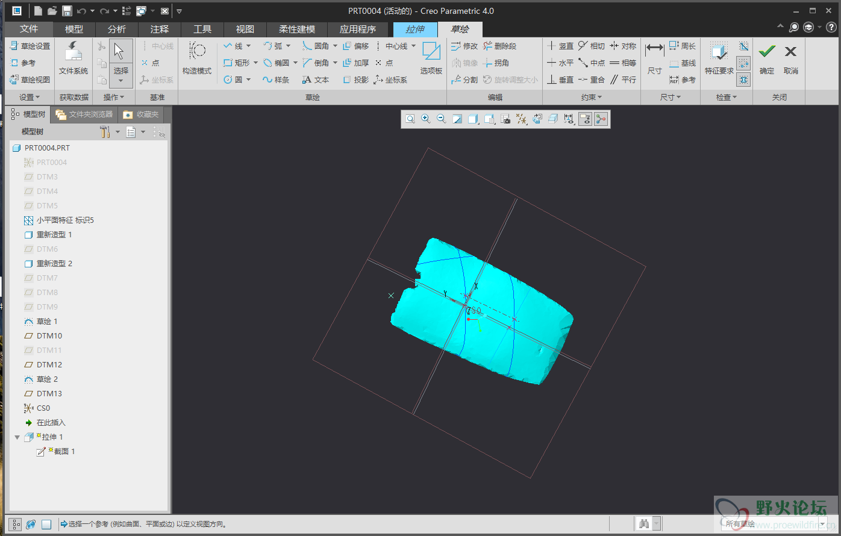841x536 pixels.
Task: Select the 周长 perimeter dimension
Action: click(683, 46)
